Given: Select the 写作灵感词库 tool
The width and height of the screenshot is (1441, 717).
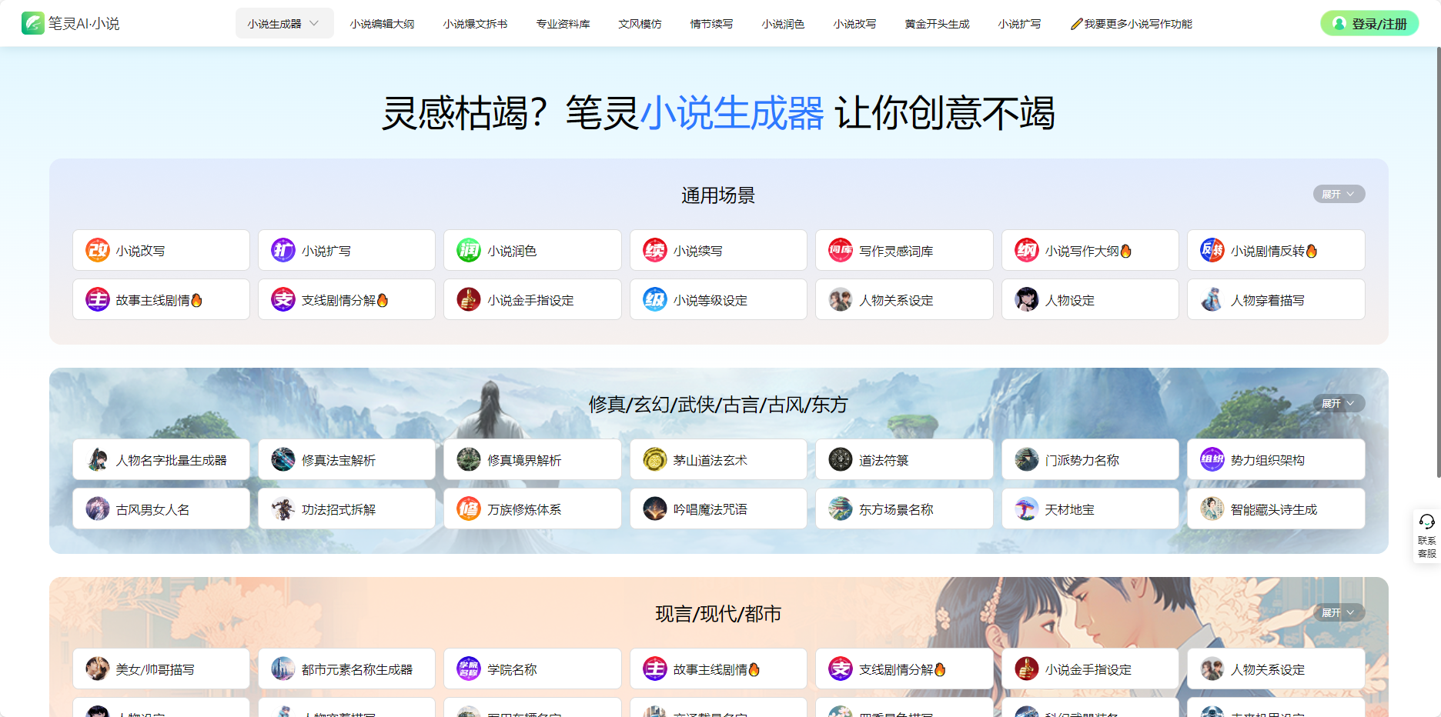Looking at the screenshot, I should pos(904,249).
